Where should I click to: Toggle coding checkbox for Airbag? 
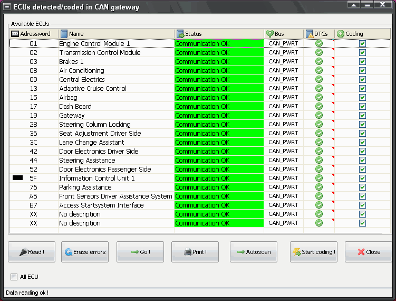pyautogui.click(x=362, y=97)
